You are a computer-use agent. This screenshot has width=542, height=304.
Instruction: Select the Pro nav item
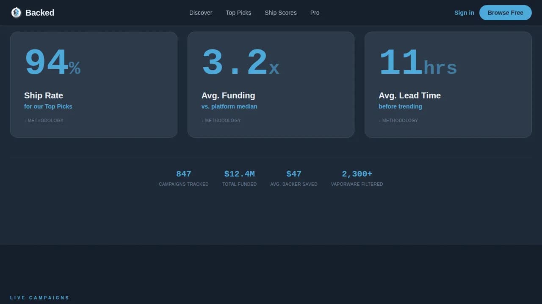pos(315,13)
